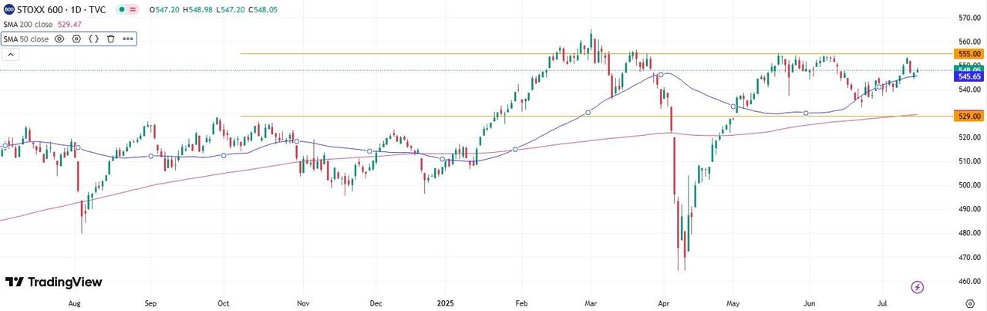987x311 pixels.
Task: Click the Apr label on time axis
Action: pos(664,304)
